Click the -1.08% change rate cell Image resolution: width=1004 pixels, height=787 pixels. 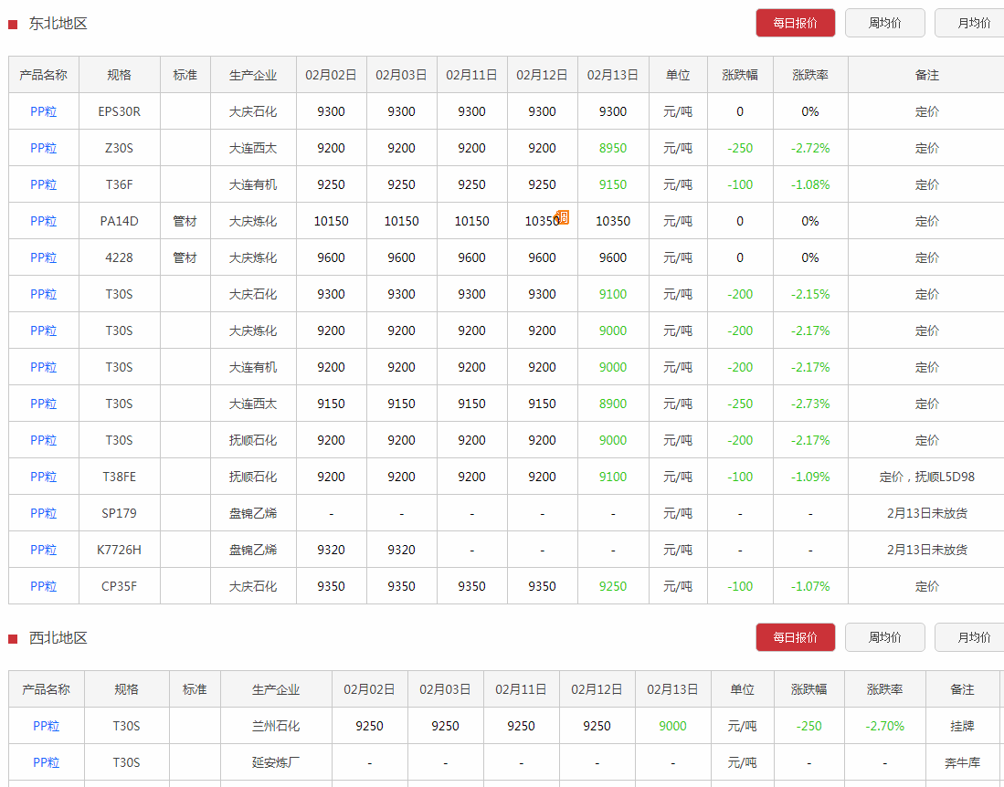(x=810, y=184)
